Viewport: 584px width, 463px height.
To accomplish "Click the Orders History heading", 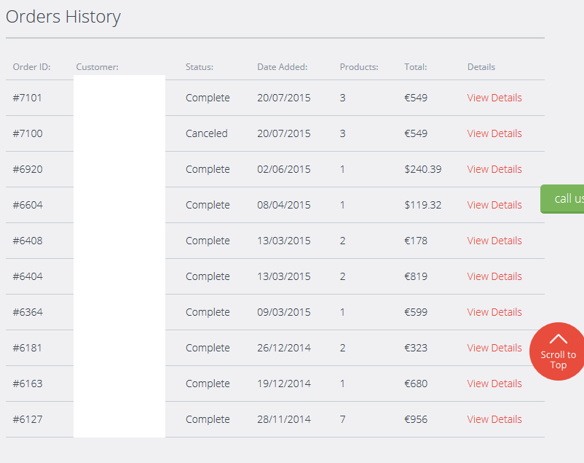I will pyautogui.click(x=63, y=17).
